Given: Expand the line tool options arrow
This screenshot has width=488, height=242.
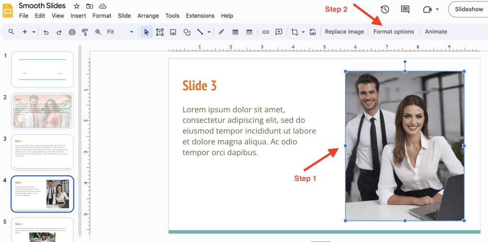Looking at the screenshot, I should (209, 31).
